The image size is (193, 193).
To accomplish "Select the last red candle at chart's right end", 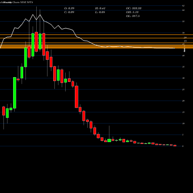I will click(x=175, y=146).
